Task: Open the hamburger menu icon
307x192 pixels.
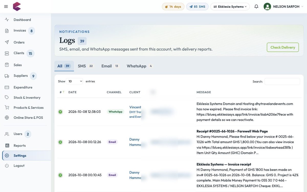Action: pyautogui.click(x=6, y=7)
